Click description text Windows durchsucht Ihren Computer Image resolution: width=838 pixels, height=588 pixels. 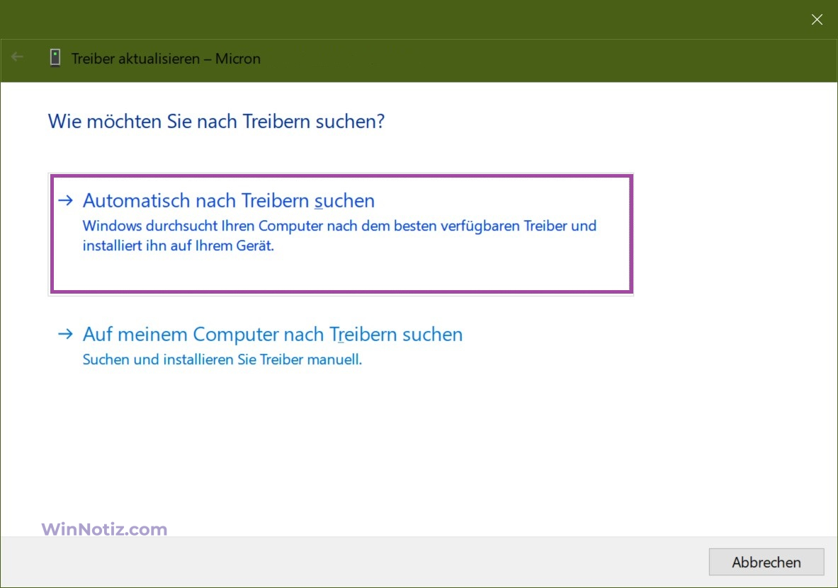(339, 236)
